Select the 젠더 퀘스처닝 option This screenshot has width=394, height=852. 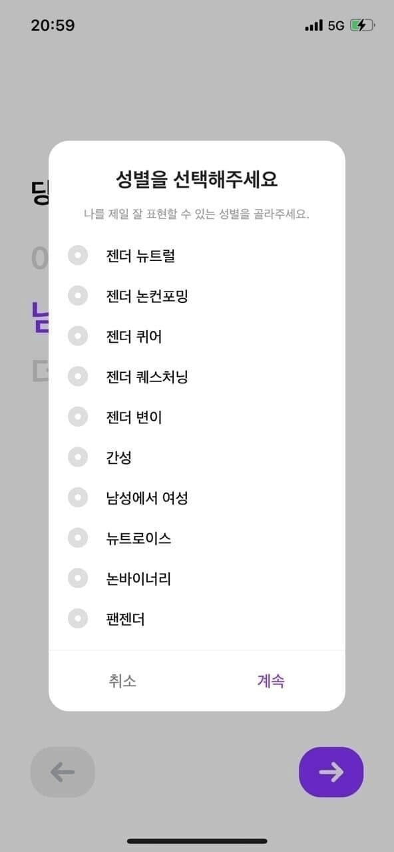[x=78, y=376]
